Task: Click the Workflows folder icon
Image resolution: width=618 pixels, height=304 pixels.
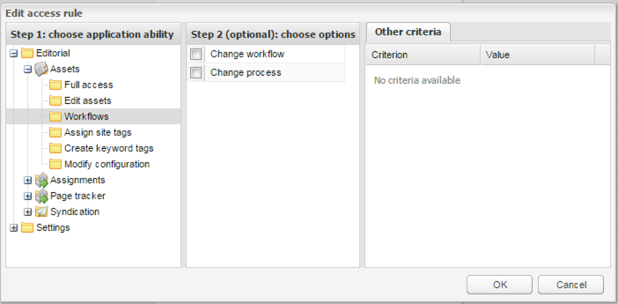Action: tap(55, 116)
